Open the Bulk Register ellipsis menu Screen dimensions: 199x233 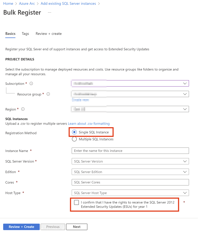(50, 13)
